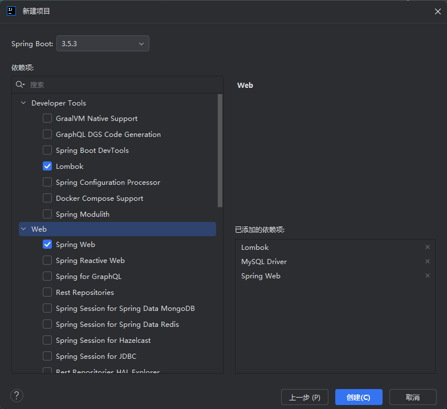Go back with 上一步 (P) button
This screenshot has width=447, height=409.
click(x=305, y=397)
